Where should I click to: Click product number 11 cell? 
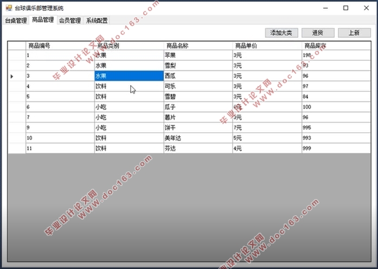60,149
